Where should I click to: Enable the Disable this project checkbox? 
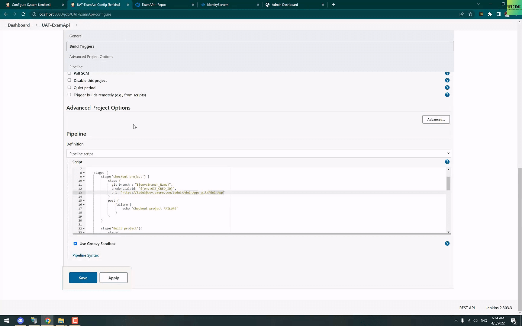(x=69, y=80)
